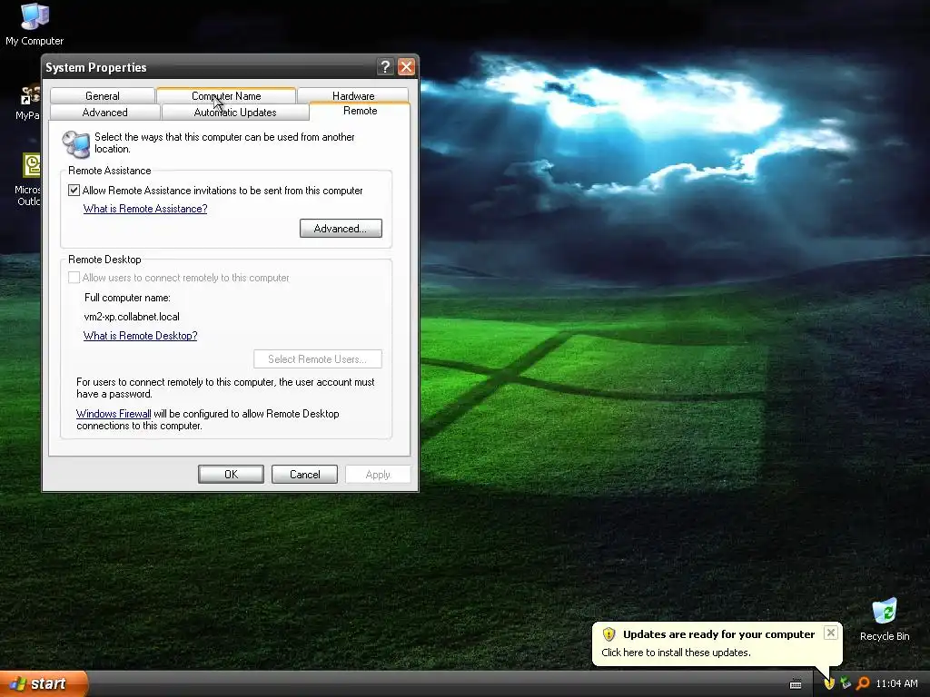Click the computer name vm2-xp.collabnet.local
Image resolution: width=930 pixels, height=697 pixels.
pyautogui.click(x=132, y=317)
